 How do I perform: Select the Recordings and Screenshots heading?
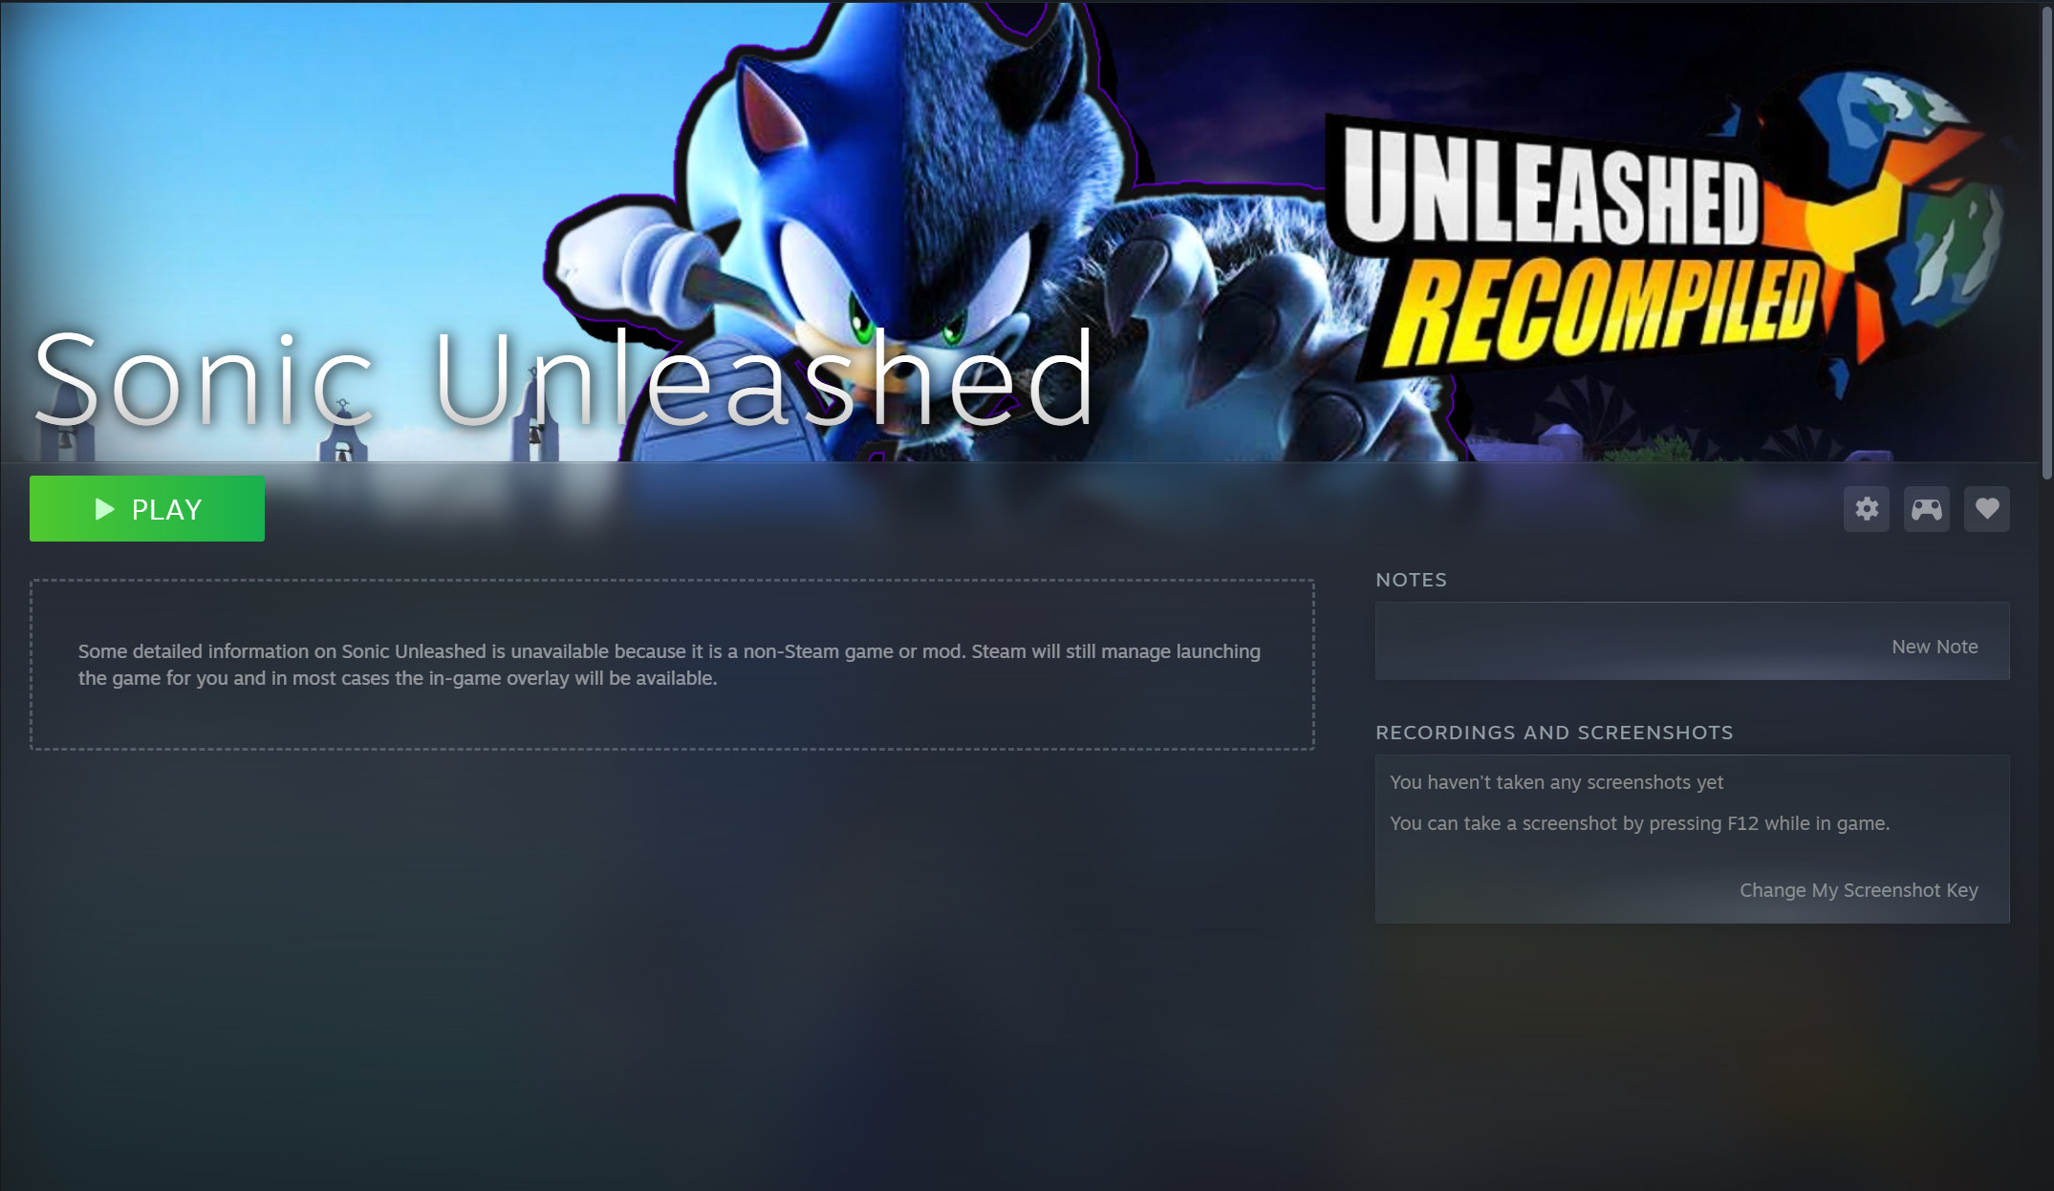(1554, 733)
